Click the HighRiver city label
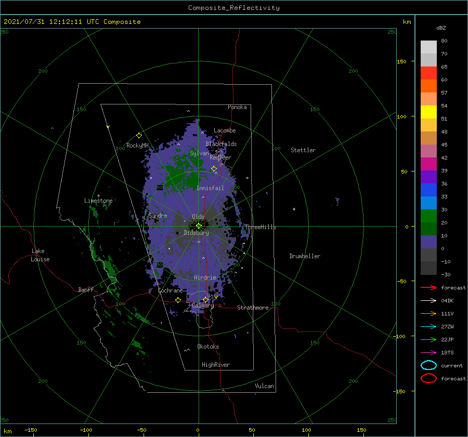The width and height of the screenshot is (468, 437). (x=216, y=365)
